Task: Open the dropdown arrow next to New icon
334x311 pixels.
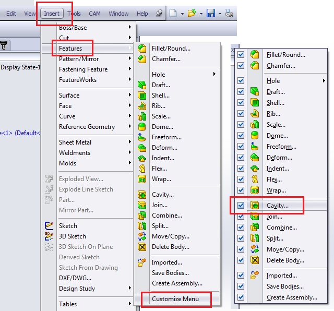Action: [x=182, y=14]
